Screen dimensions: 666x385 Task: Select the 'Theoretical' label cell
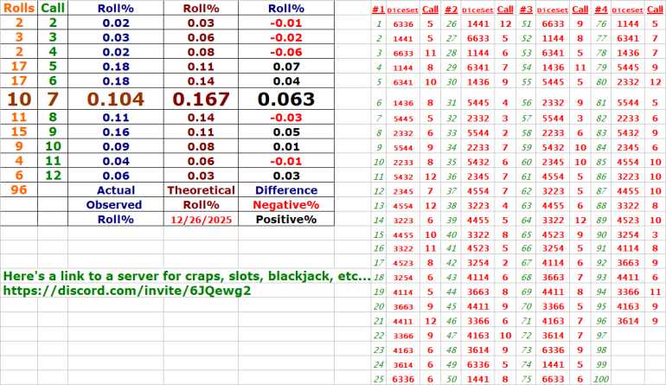[201, 189]
